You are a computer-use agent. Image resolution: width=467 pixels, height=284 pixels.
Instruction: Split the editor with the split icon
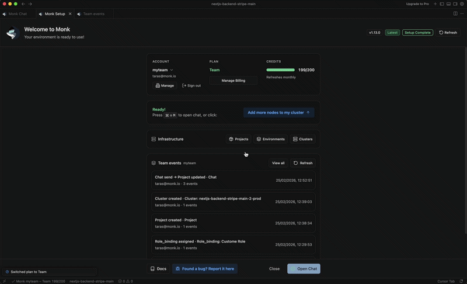click(455, 13)
